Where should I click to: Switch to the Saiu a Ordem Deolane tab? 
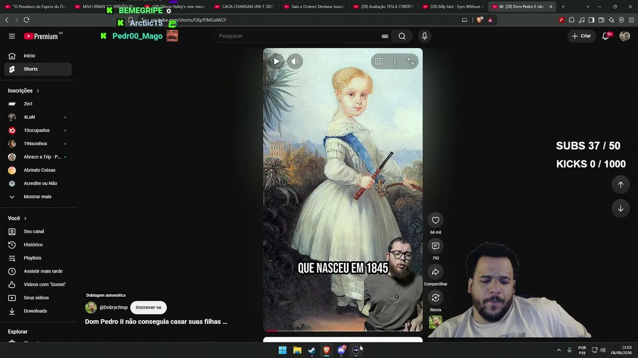314,6
